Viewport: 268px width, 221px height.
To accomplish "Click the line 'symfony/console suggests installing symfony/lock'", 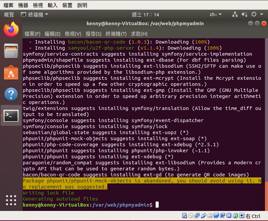I will point(95,126).
